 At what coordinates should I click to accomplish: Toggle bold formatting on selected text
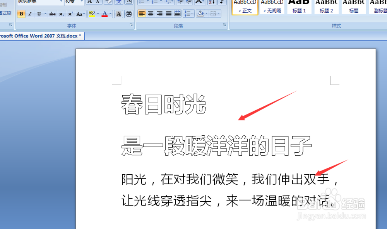tap(22, 13)
